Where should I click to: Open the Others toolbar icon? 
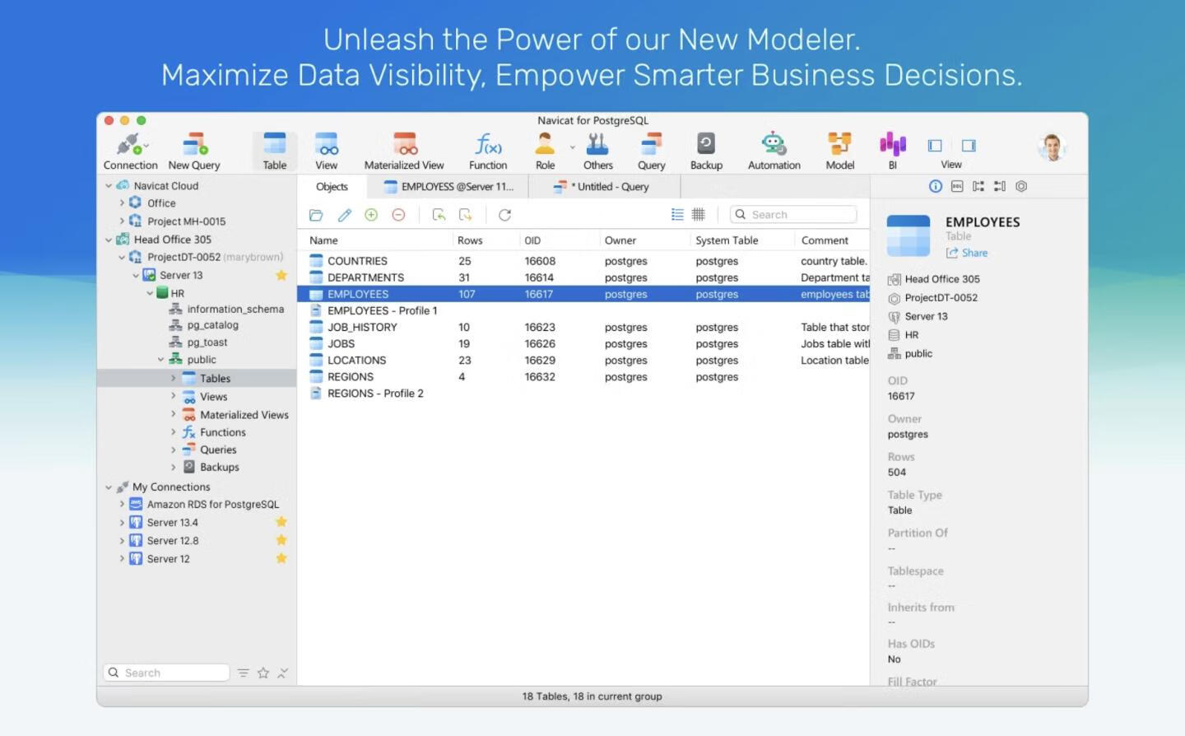point(598,151)
